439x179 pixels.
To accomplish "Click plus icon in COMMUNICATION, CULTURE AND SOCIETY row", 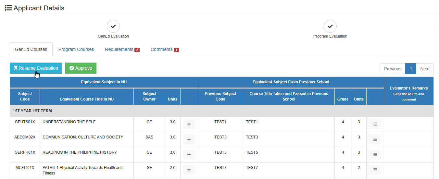I will pyautogui.click(x=189, y=139).
